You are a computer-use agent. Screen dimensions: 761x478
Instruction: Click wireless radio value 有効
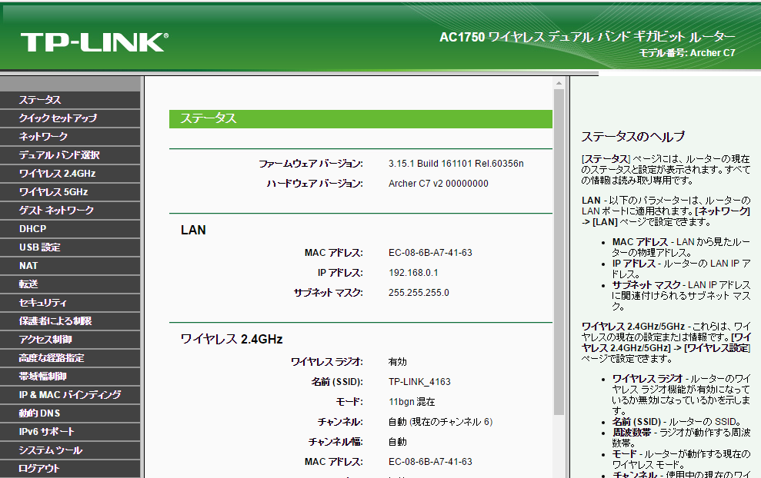(398, 362)
